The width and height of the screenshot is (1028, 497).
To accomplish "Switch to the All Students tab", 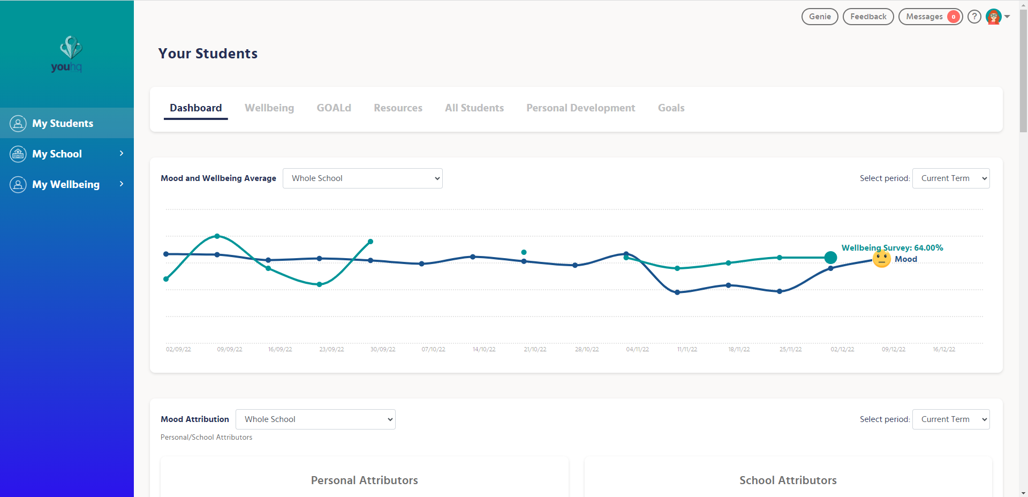I will coord(474,108).
